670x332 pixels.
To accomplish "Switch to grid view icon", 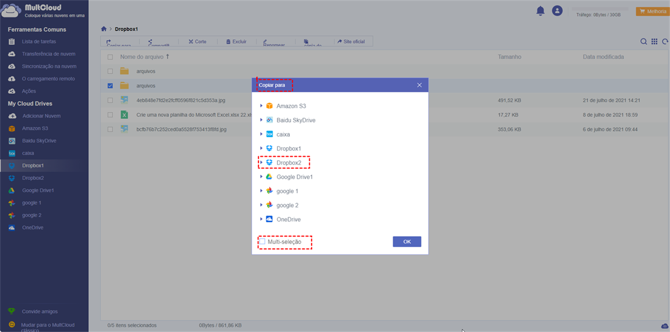I will (654, 41).
